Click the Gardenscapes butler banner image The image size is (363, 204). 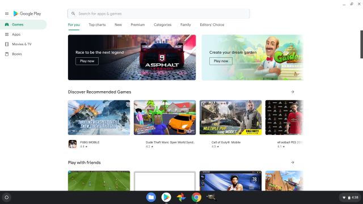[252, 57]
